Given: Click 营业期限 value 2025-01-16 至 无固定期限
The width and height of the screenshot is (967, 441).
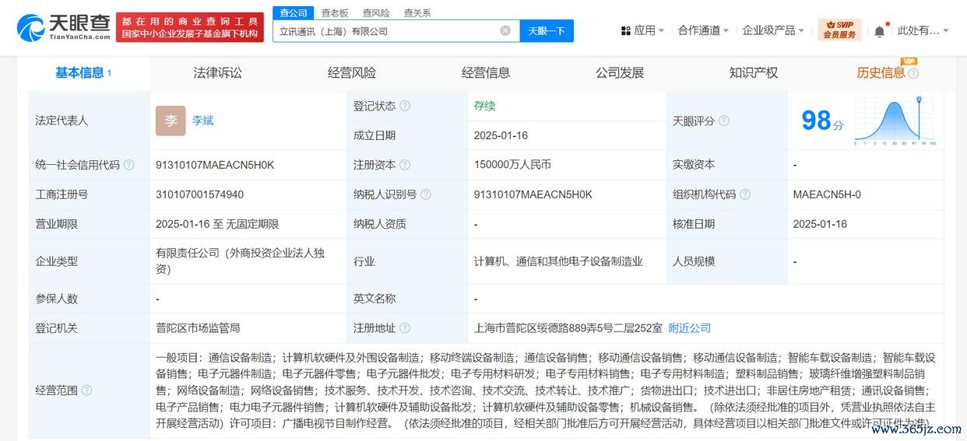Looking at the screenshot, I should pyautogui.click(x=217, y=224).
